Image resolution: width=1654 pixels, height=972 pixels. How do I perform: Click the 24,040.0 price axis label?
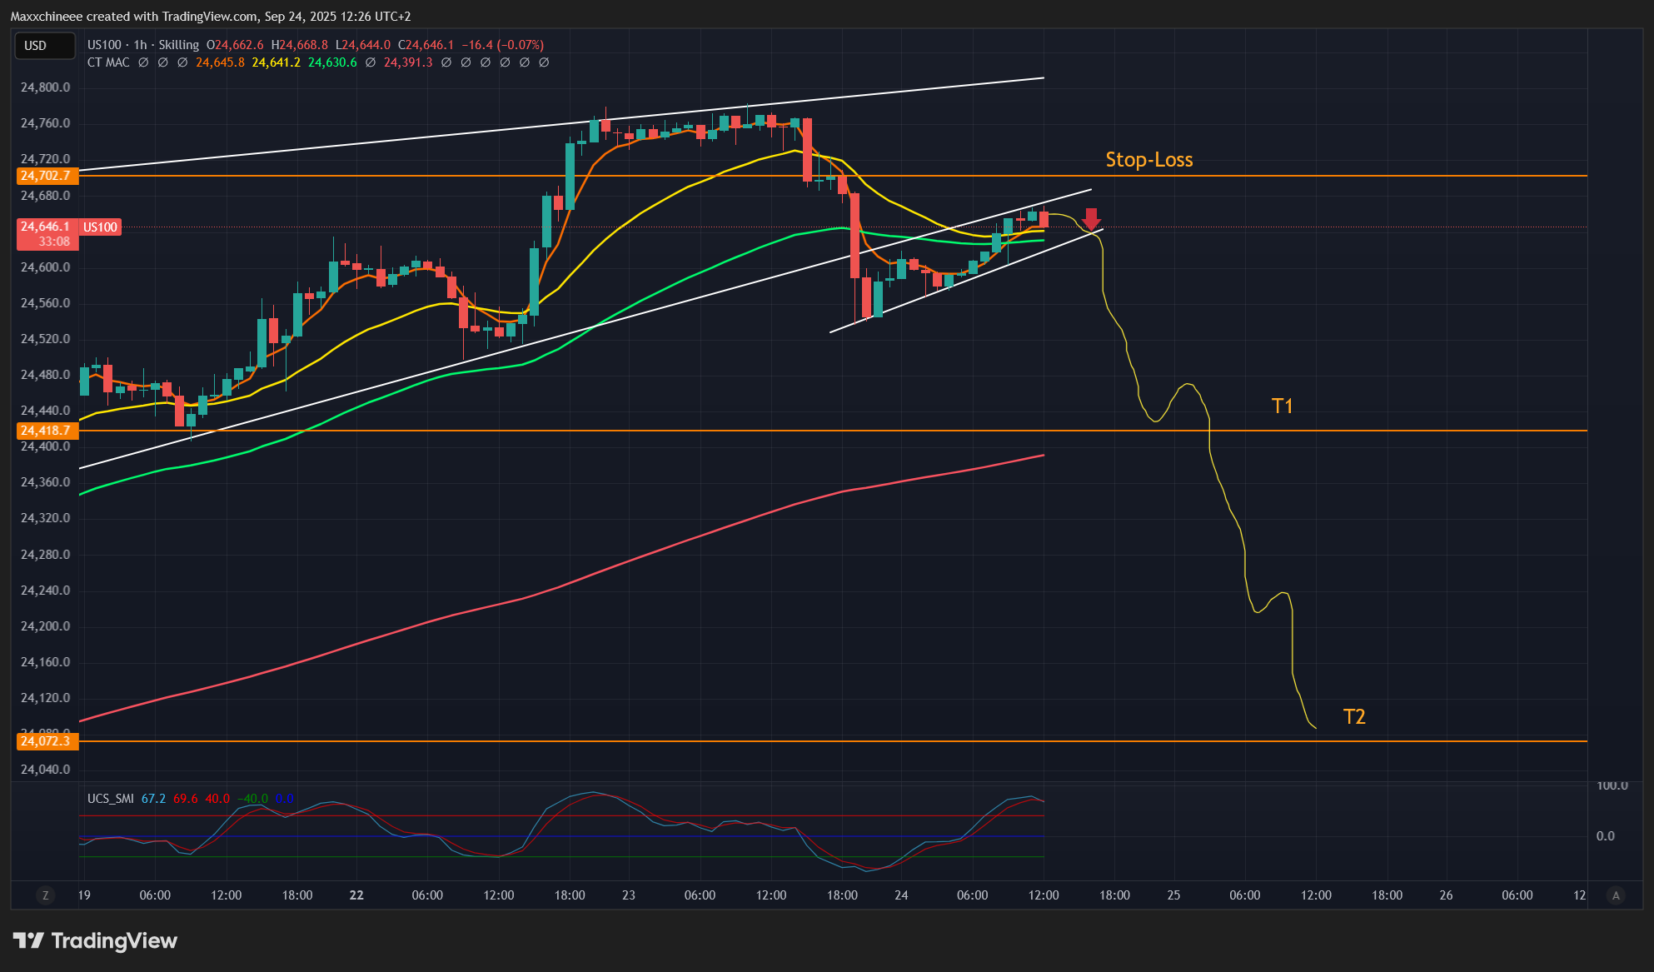pos(46,770)
